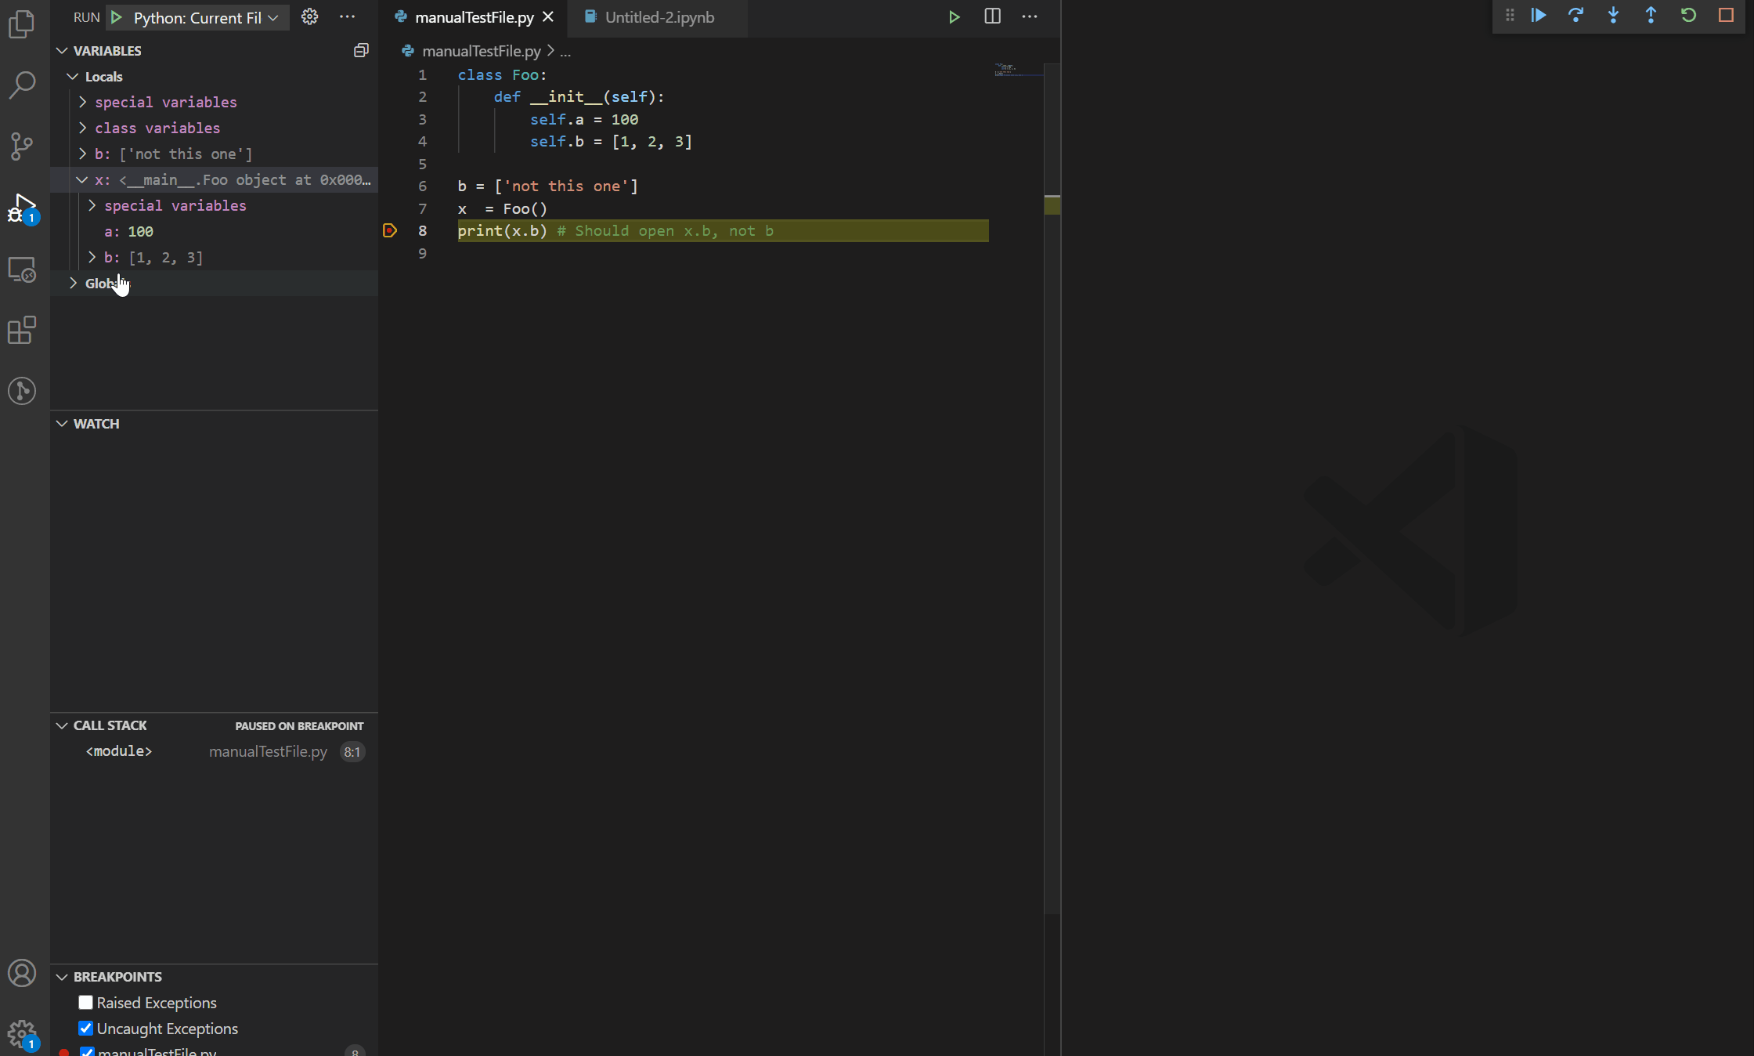Uncheck the manualTestFile.py breakpoint

87,1051
